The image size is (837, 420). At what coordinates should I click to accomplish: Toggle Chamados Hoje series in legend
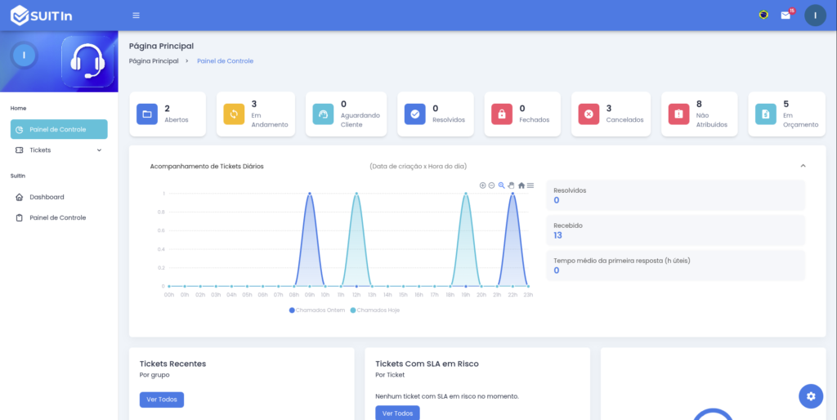(x=375, y=311)
